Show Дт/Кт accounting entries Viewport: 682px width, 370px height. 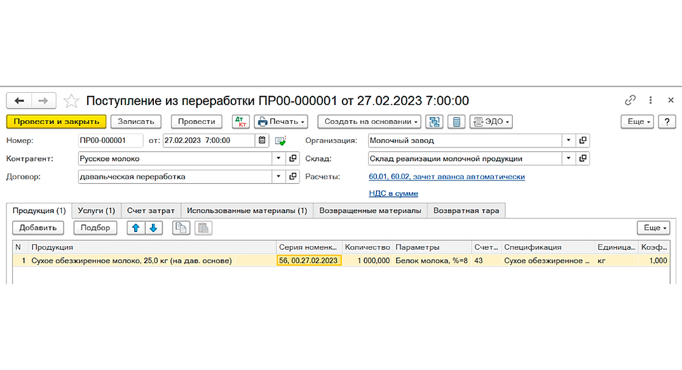241,121
